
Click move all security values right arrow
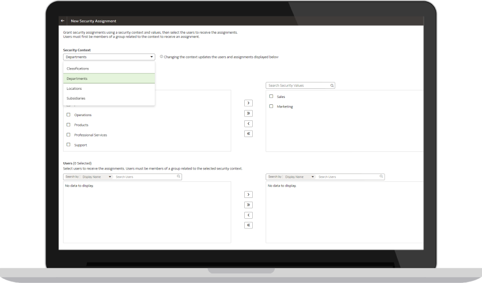tap(248, 113)
